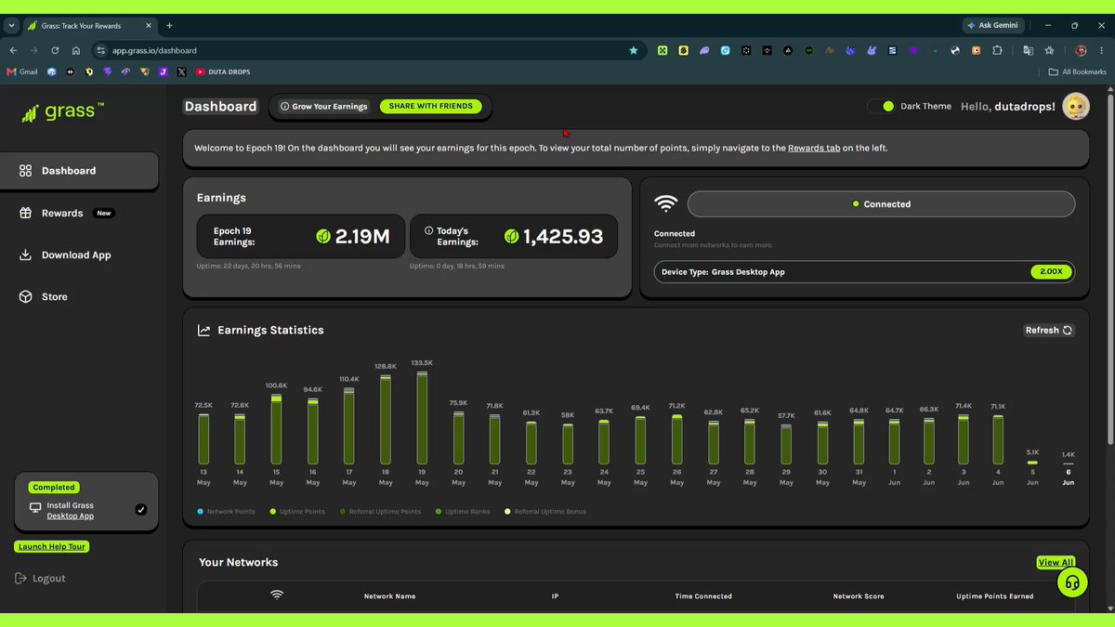Image resolution: width=1115 pixels, height=627 pixels.
Task: Click the Dashboard grid icon in the sidebar
Action: click(25, 171)
